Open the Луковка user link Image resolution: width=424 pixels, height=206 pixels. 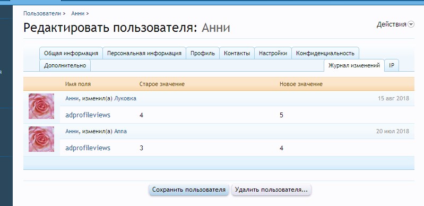125,98
